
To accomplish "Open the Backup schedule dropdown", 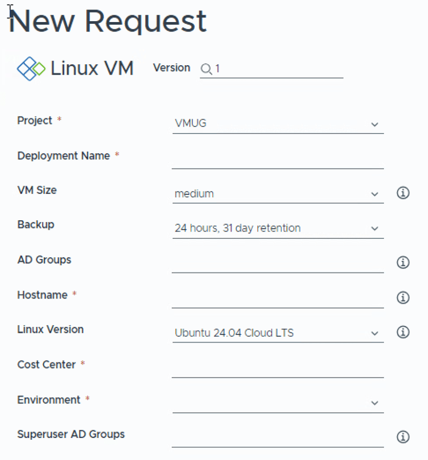I will point(277,228).
